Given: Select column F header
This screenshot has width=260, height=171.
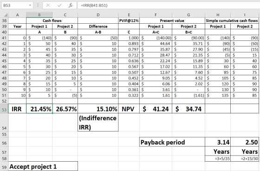Looking at the screenshot, I should (x=156, y=15).
